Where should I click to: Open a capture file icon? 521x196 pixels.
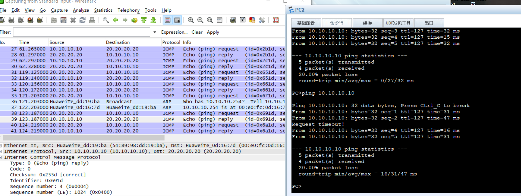(x=54, y=20)
